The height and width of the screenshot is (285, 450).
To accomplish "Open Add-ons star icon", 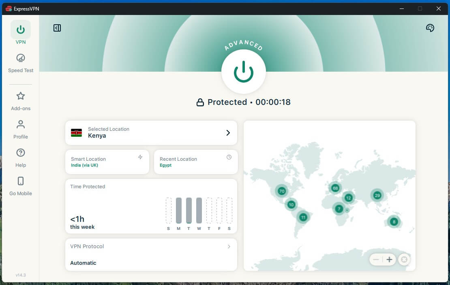I will [21, 96].
